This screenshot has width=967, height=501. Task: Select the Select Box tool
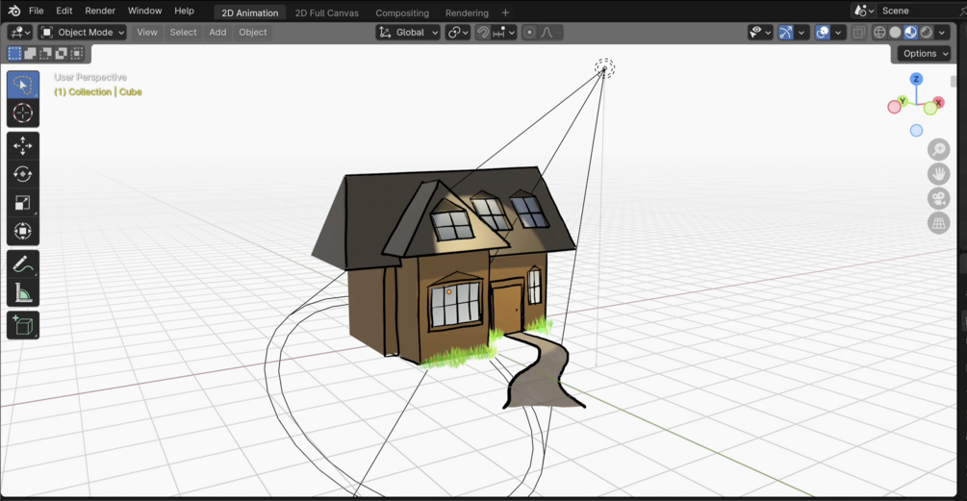(23, 85)
